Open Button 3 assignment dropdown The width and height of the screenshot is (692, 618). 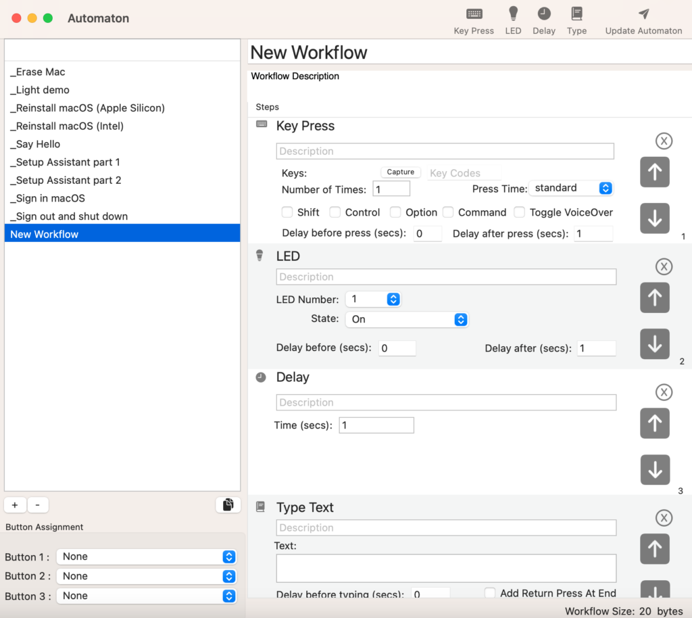point(147,596)
